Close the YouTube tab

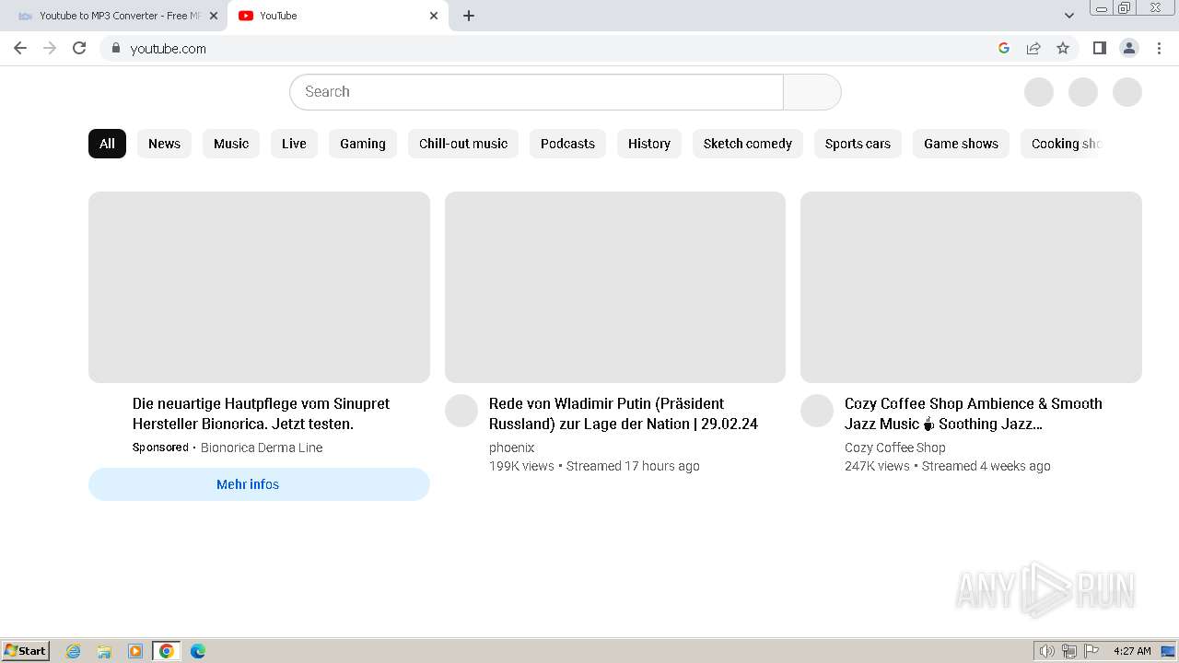434,16
